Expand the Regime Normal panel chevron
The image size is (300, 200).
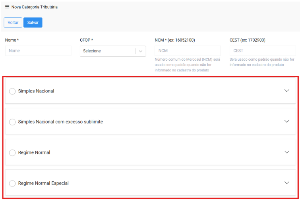(287, 152)
